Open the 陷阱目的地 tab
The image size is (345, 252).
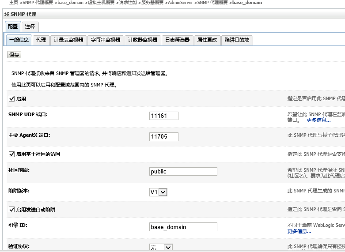click(x=237, y=40)
